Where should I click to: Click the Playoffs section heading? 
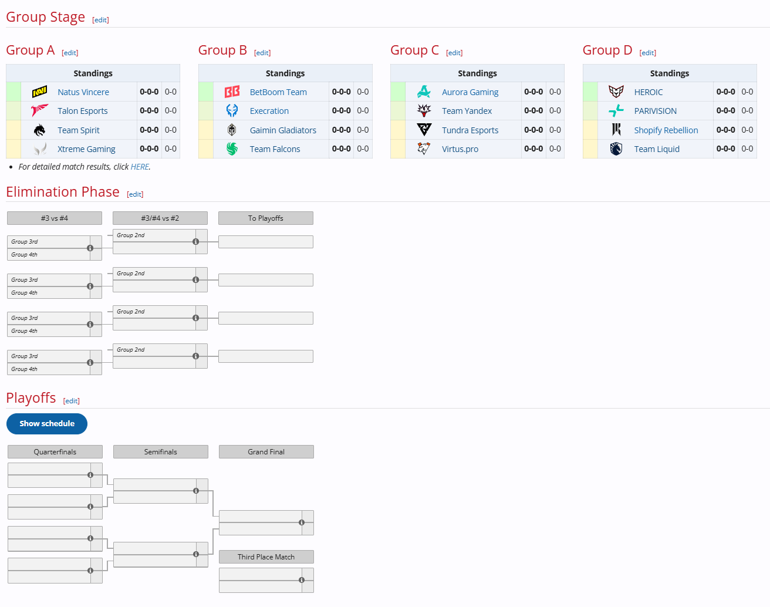coord(31,398)
